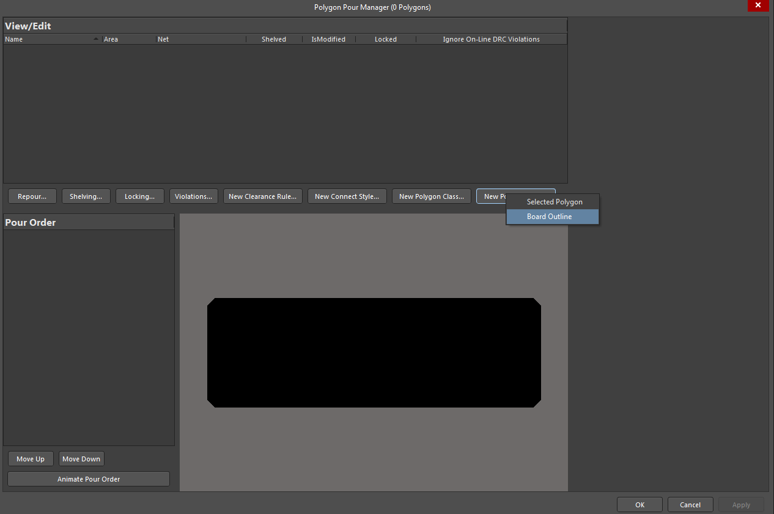Confirm the dialog with OK
This screenshot has height=514, width=774.
[x=639, y=505]
